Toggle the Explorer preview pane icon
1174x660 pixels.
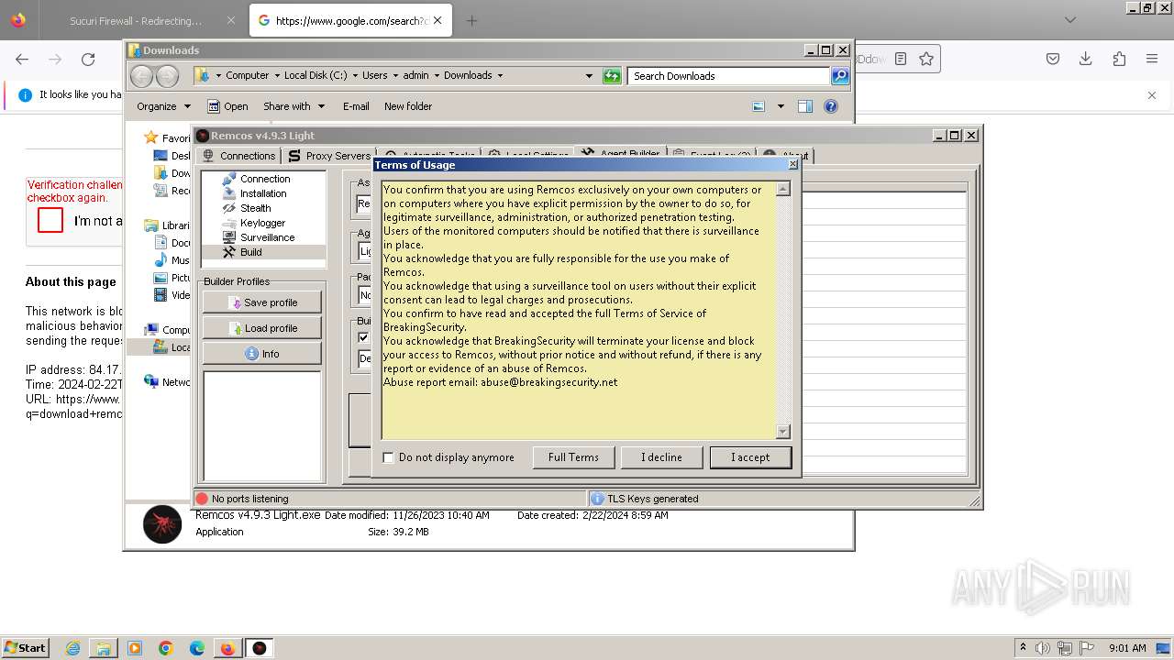click(804, 106)
